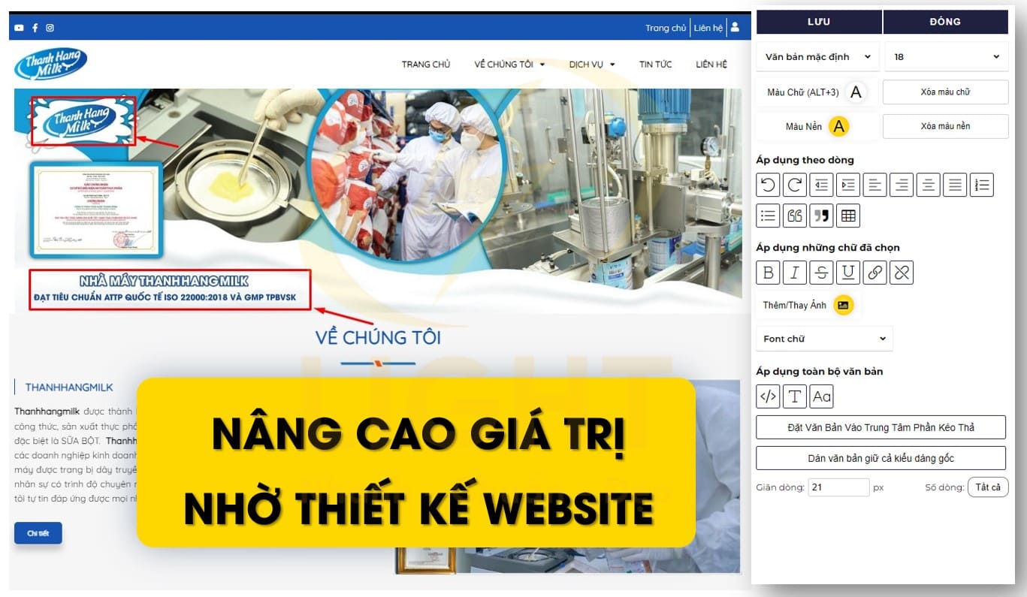1027x597 pixels.
Task: Open the font size dropdown showing 18
Action: [x=947, y=56]
